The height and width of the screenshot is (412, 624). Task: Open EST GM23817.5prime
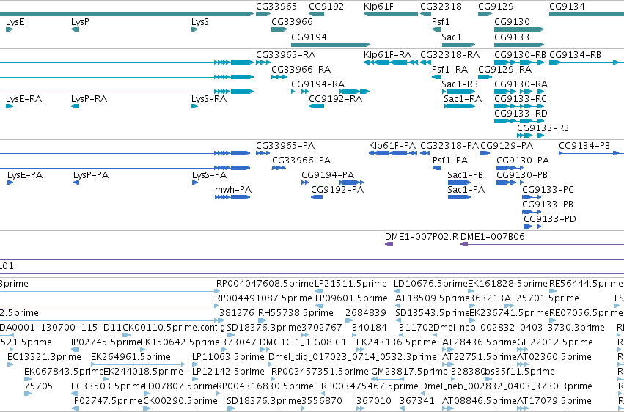click(x=409, y=372)
